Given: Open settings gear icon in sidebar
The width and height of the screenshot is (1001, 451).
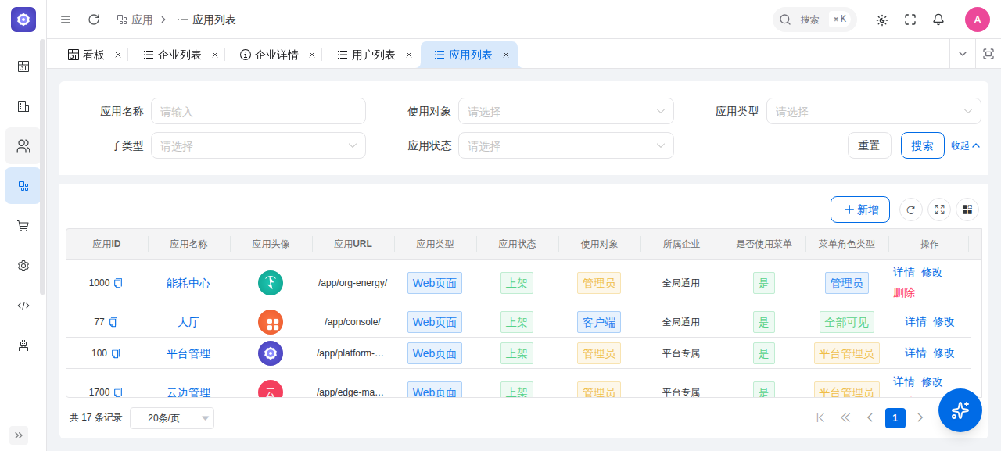Looking at the screenshot, I should 23,266.
